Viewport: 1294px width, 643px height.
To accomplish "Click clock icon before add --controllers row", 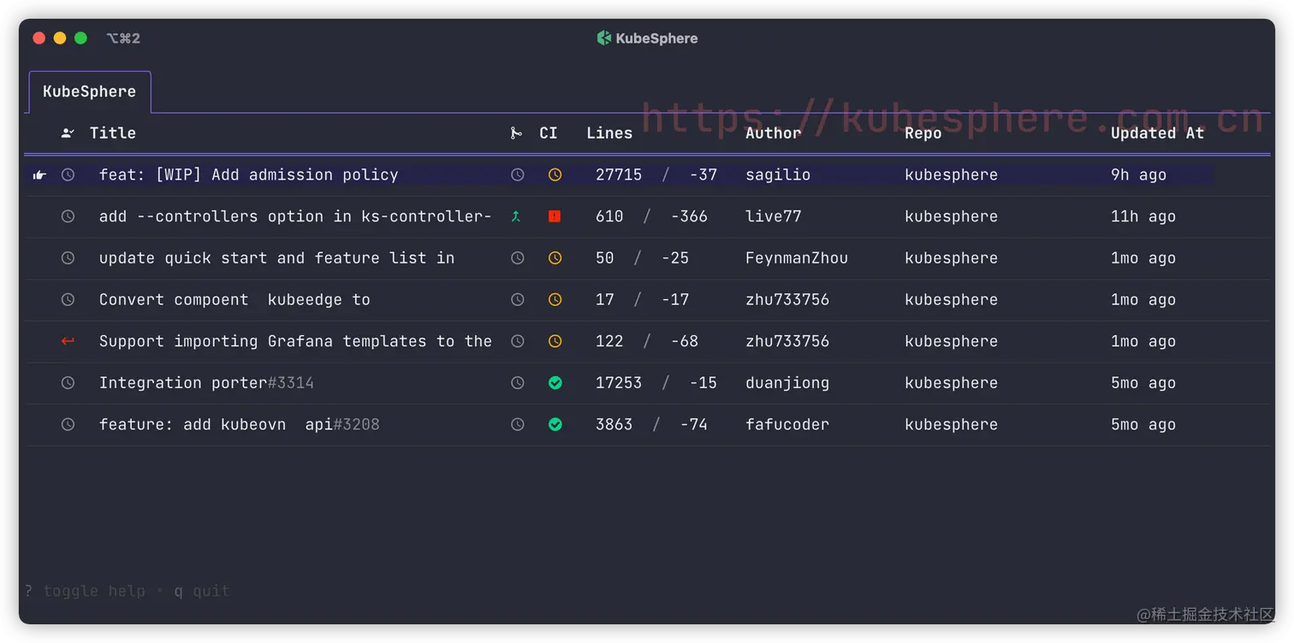I will coord(68,216).
